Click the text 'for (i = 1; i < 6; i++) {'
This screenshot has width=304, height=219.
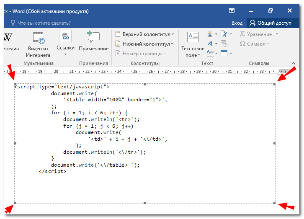(89, 113)
